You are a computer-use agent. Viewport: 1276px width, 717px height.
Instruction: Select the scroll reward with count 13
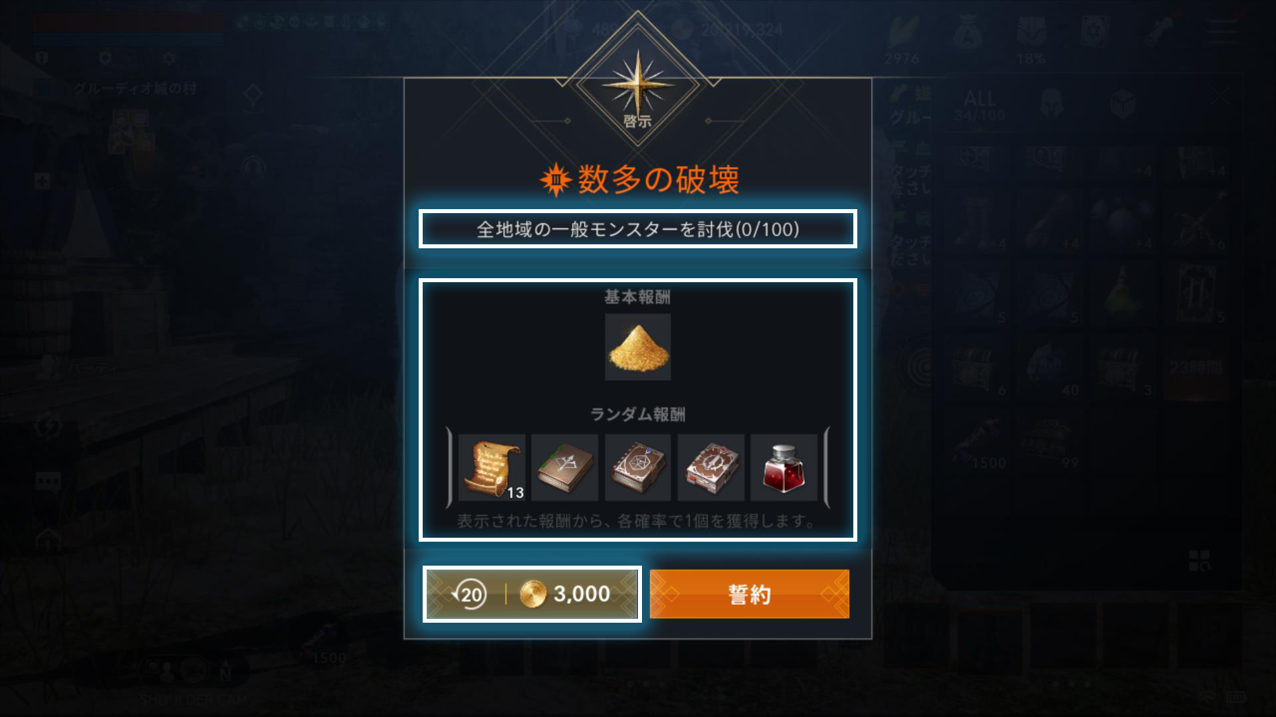492,467
